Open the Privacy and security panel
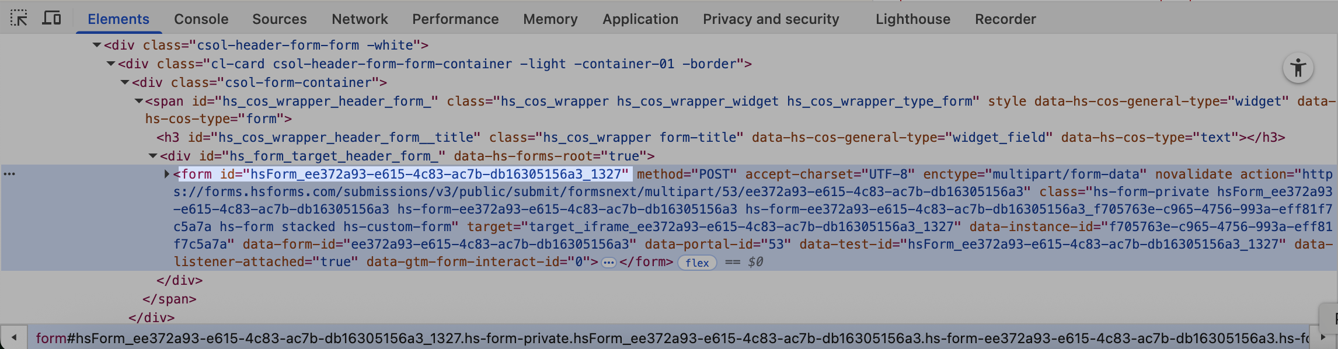Viewport: 1338px width, 349px height. click(771, 19)
